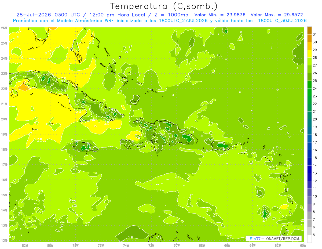This screenshot has height=249, width=322.
Task: Click the legend value 22
Action: (x=315, y=104)
